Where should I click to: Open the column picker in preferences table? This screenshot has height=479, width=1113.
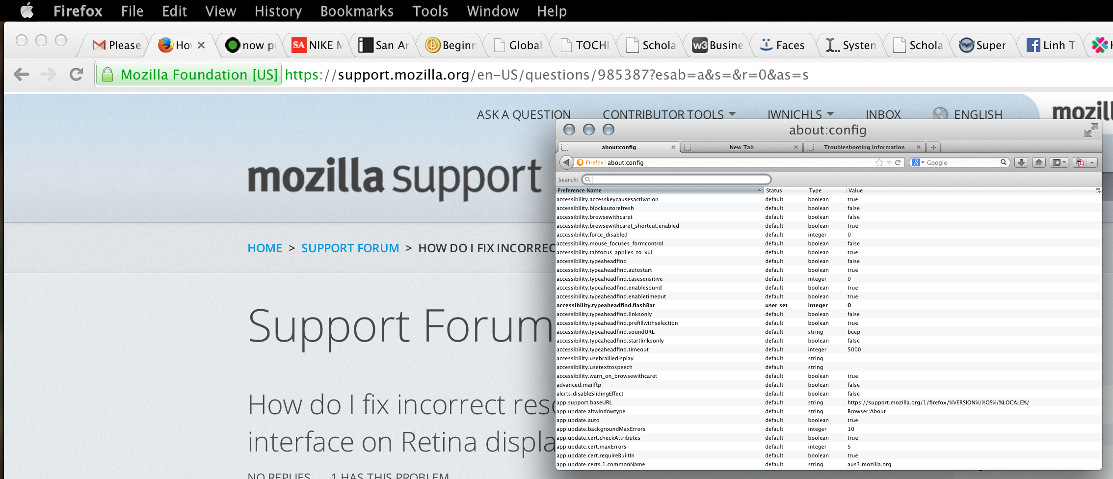click(1098, 190)
